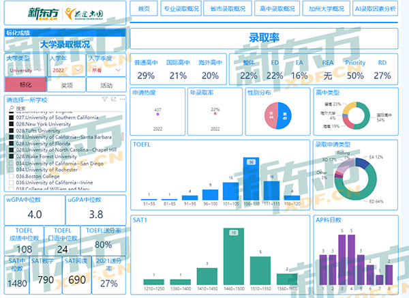Click the yellow 普高 23% donut segment

pos(349,107)
